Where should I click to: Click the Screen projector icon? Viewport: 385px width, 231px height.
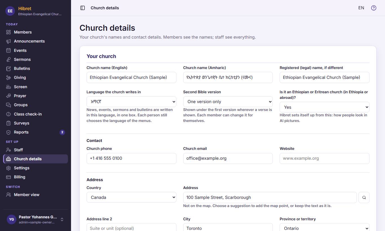click(x=8, y=87)
